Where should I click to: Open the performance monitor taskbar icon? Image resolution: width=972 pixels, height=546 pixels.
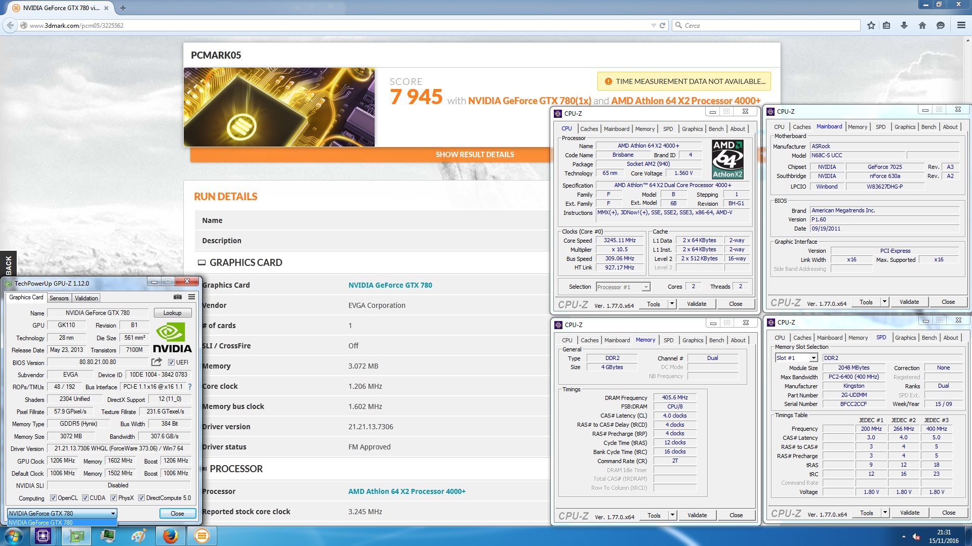[x=108, y=535]
